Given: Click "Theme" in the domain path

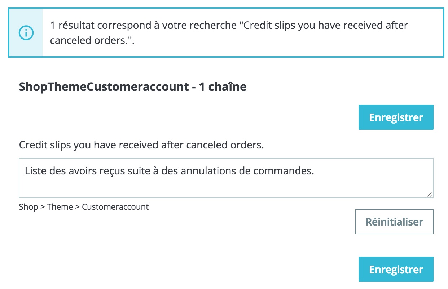Looking at the screenshot, I should pos(60,207).
